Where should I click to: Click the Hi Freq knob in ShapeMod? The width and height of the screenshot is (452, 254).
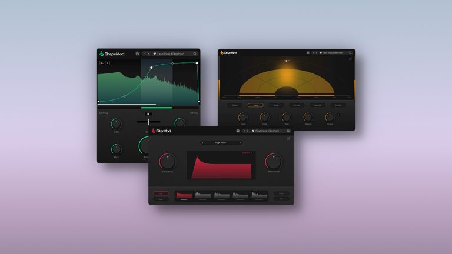tap(180, 123)
